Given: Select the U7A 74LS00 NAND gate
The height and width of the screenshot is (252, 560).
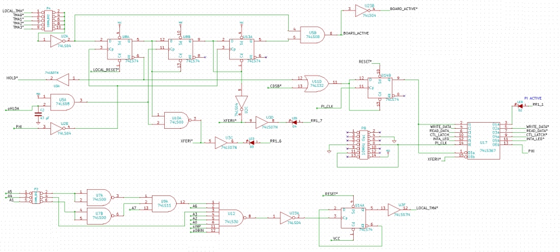Looking at the screenshot, I should click(100, 197).
